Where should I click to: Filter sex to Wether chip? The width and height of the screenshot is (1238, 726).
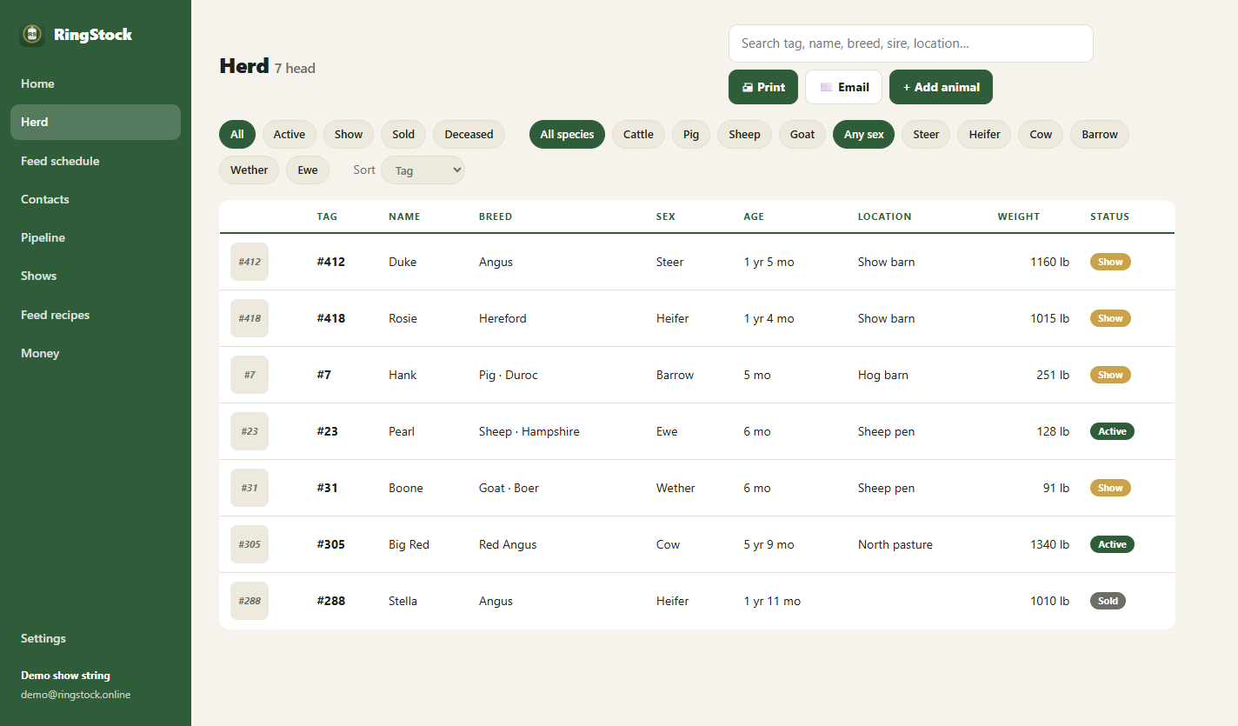click(249, 170)
